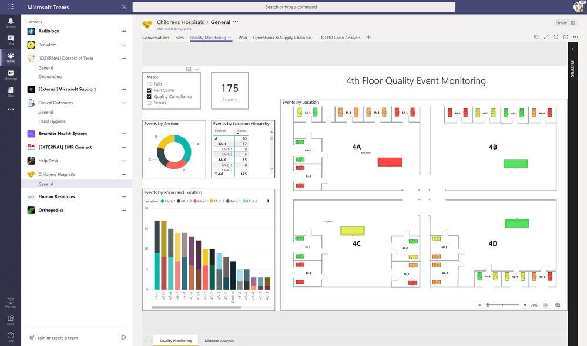Select Quality Monitoring report page tab
This screenshot has width=587, height=346.
[x=176, y=341]
